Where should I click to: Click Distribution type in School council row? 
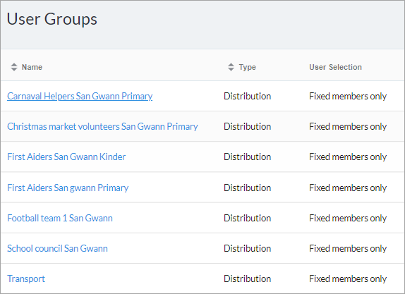click(247, 248)
